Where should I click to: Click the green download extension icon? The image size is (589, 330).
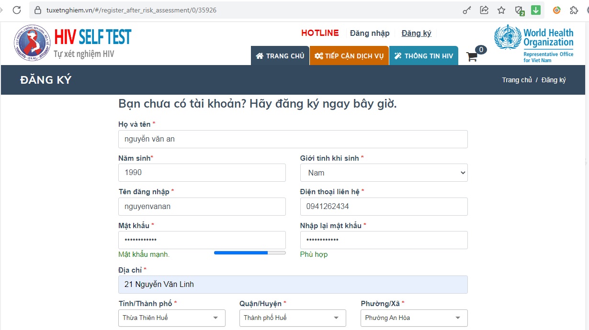pyautogui.click(x=536, y=10)
